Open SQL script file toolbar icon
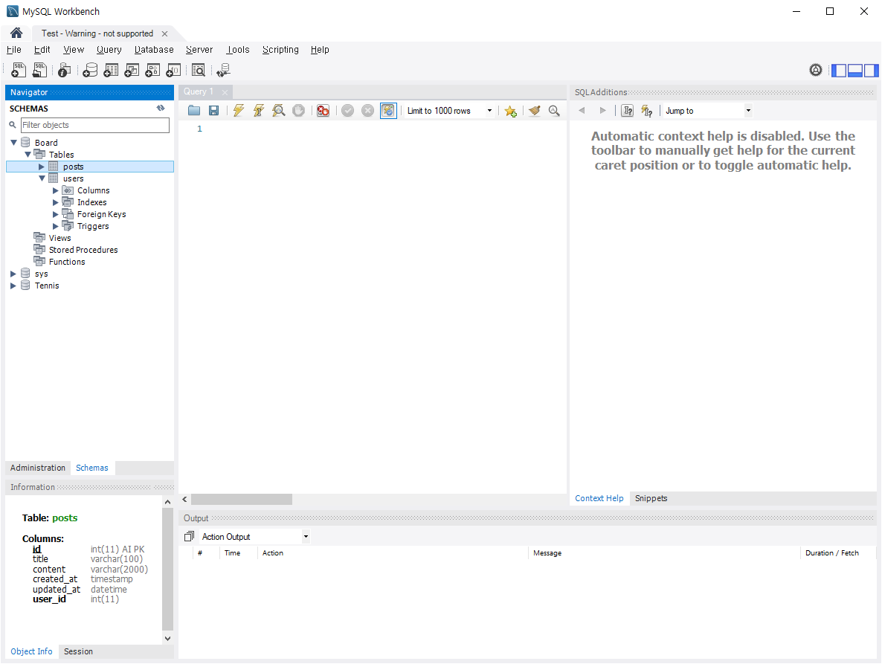 [40, 71]
